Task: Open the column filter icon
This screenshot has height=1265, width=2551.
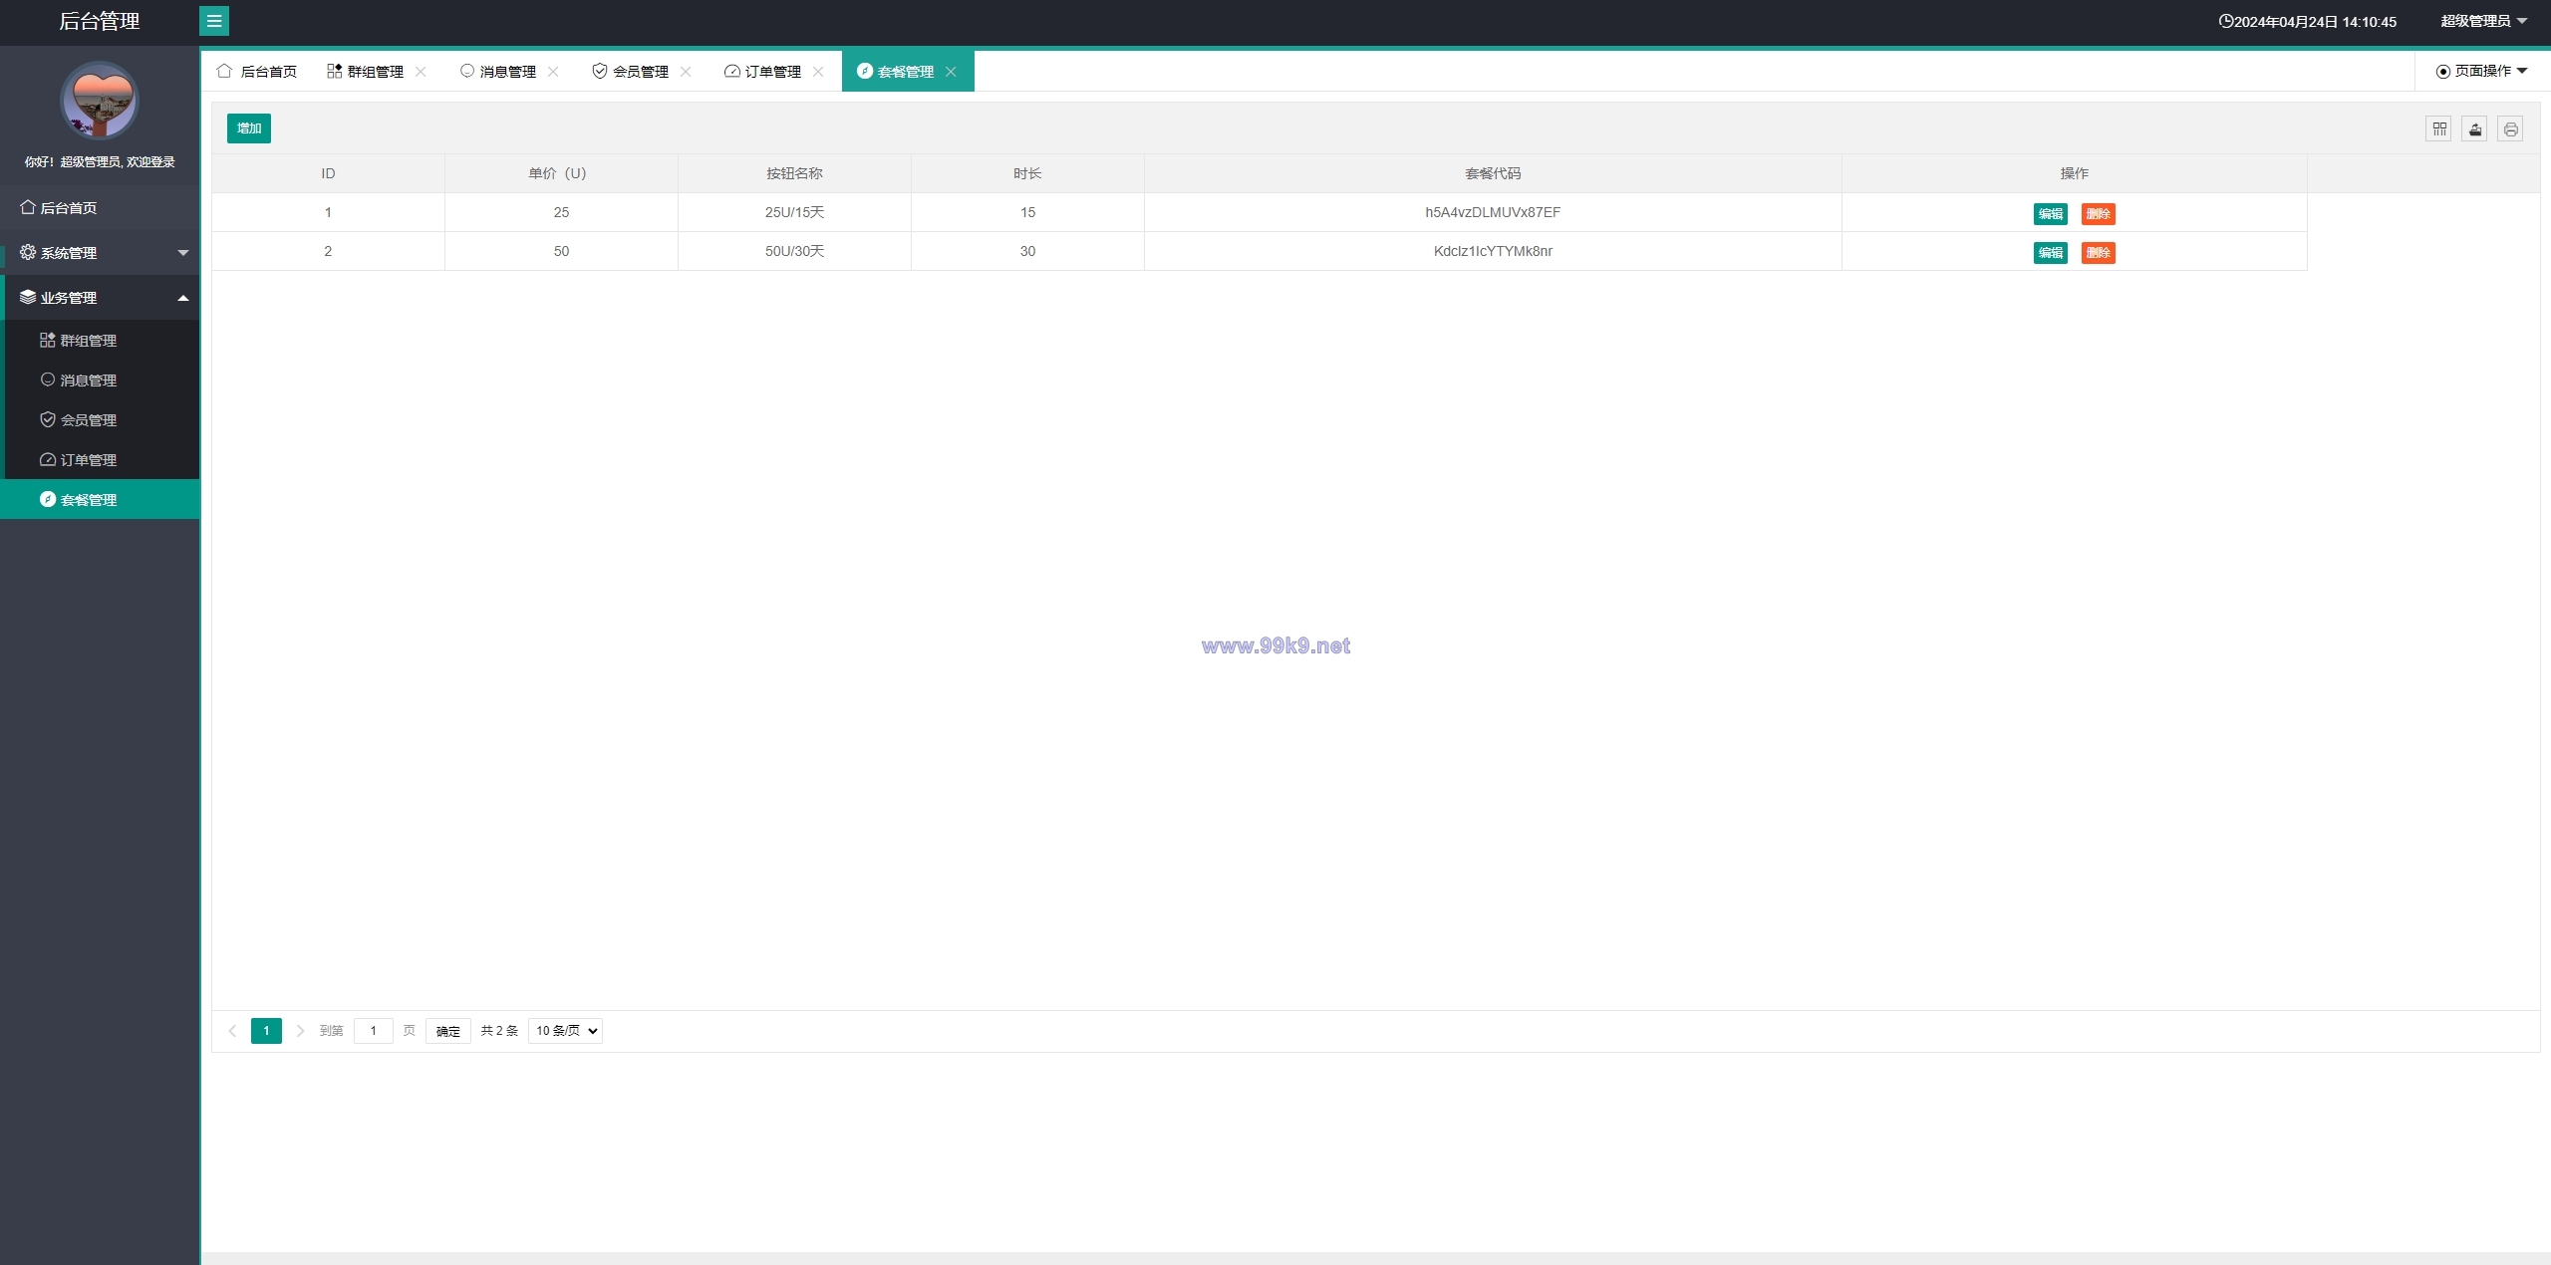Action: click(x=2438, y=128)
